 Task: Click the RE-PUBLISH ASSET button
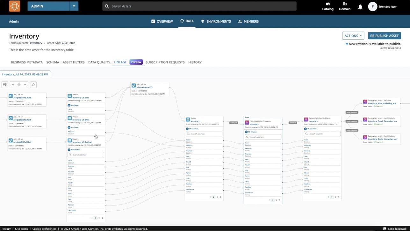click(x=384, y=36)
